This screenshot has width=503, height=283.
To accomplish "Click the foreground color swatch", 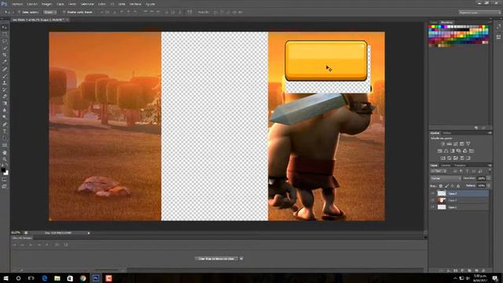I will (3, 170).
